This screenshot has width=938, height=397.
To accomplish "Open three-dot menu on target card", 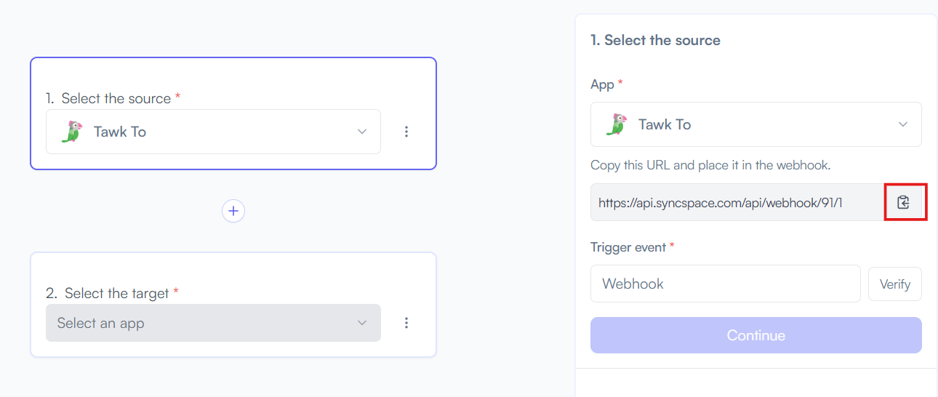I will (x=406, y=323).
